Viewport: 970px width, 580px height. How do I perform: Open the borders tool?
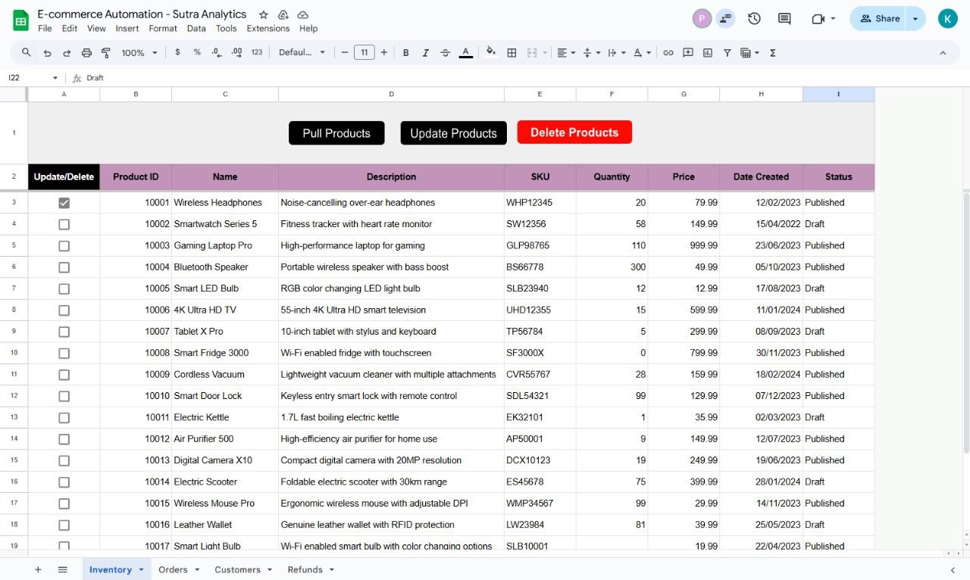pos(512,53)
